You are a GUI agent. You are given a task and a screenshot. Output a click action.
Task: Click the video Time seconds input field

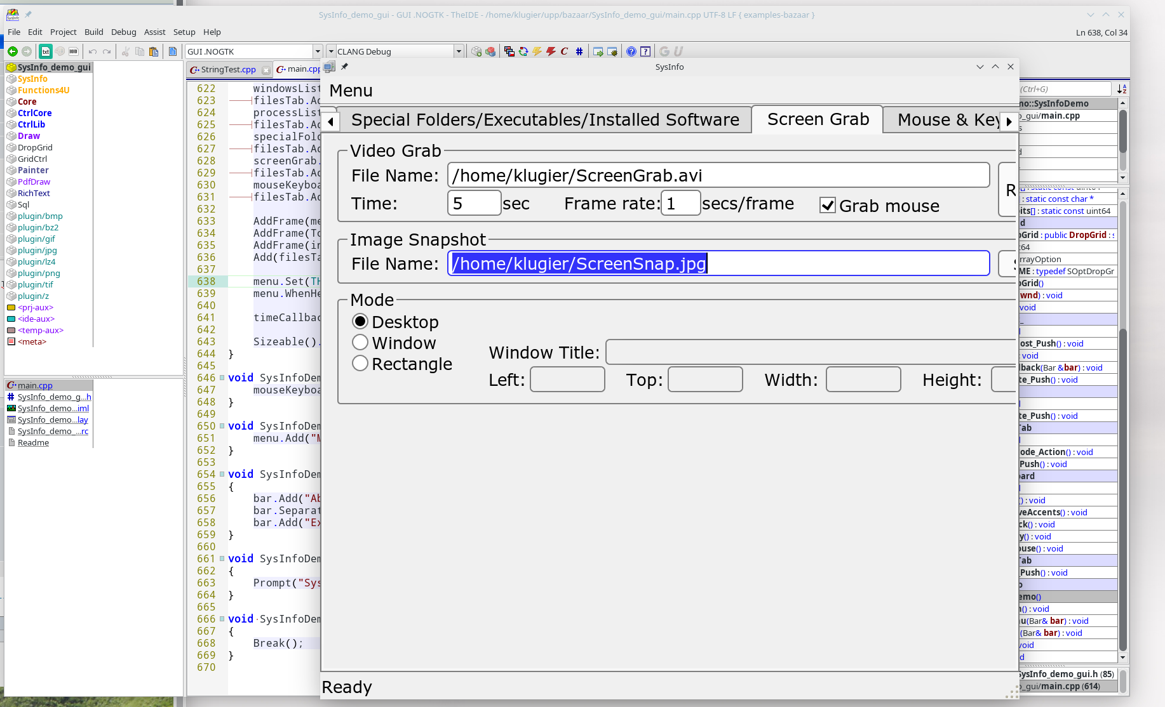[474, 204]
